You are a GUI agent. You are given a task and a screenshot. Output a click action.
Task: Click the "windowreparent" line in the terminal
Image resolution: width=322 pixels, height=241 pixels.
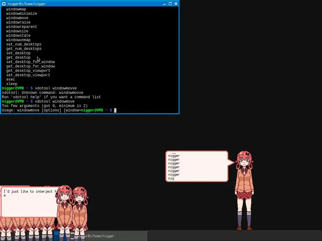click(x=22, y=27)
